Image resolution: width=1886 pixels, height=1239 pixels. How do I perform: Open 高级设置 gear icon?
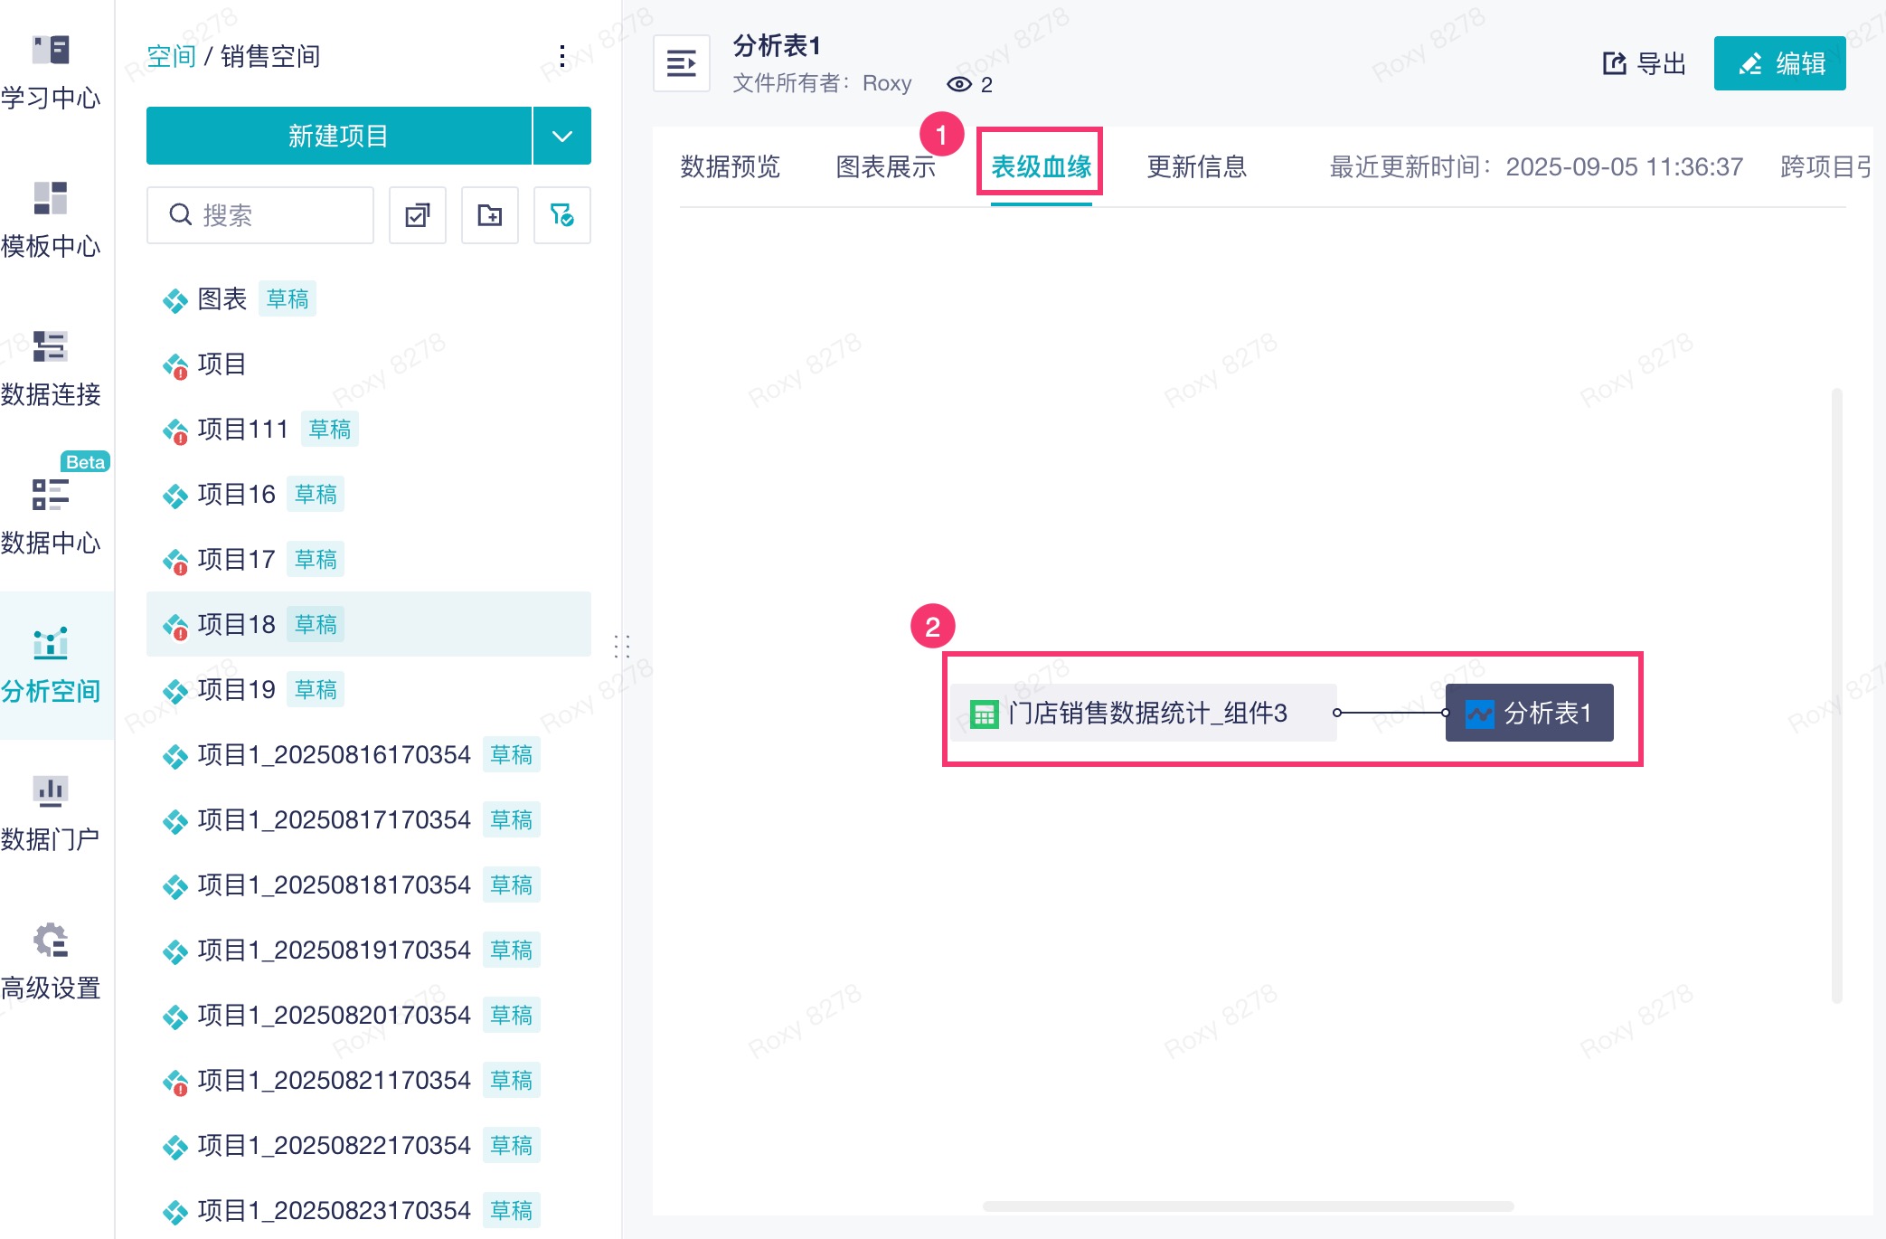point(51,941)
